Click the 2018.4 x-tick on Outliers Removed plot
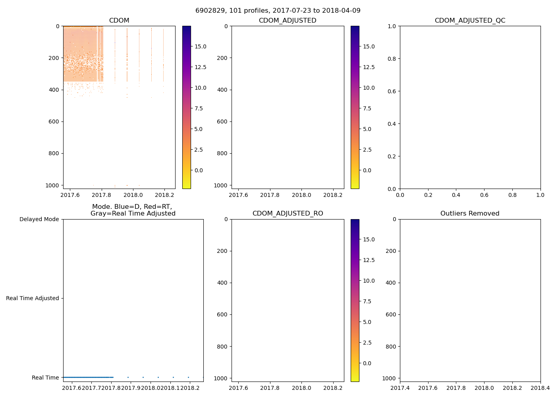Viewport: 556px width, 397px height. click(x=540, y=387)
